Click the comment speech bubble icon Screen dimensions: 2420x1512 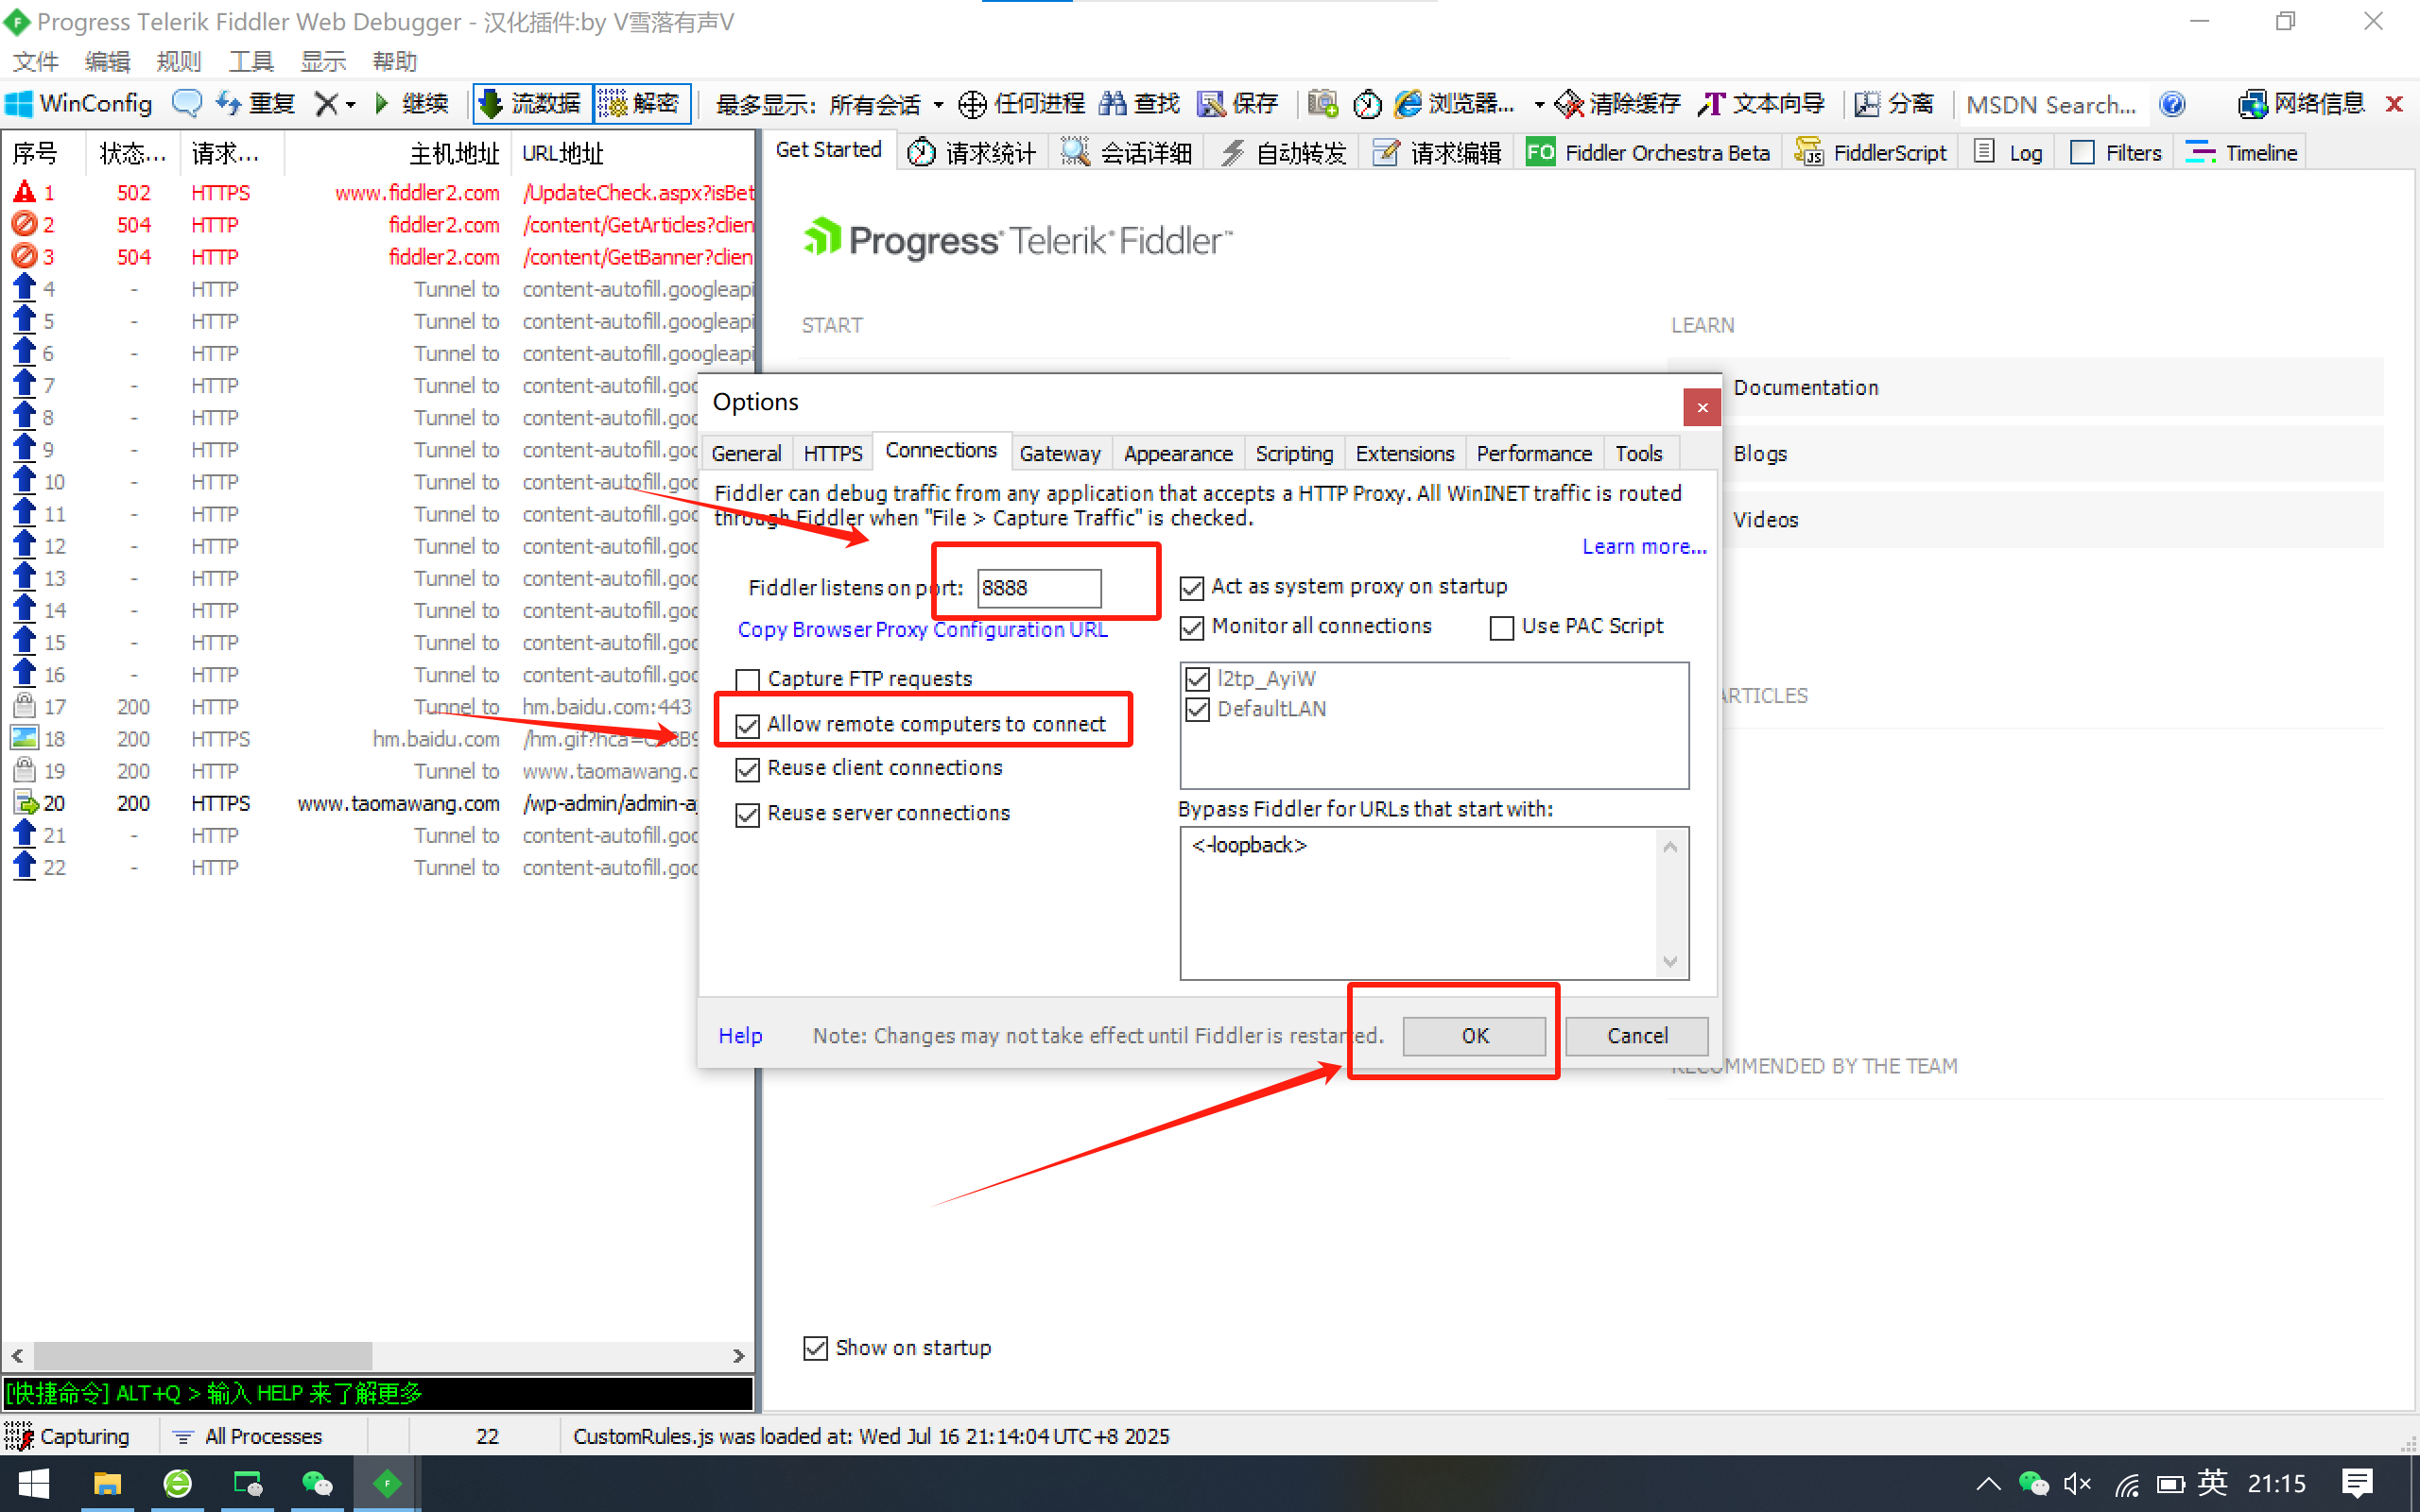tap(186, 104)
